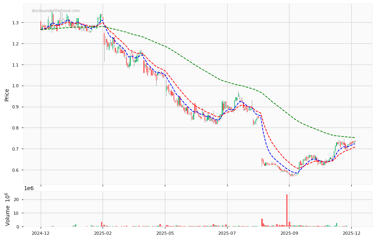Select the 2025-05 date tick label
Viewport: 376px width, 239px height.
tap(164, 233)
